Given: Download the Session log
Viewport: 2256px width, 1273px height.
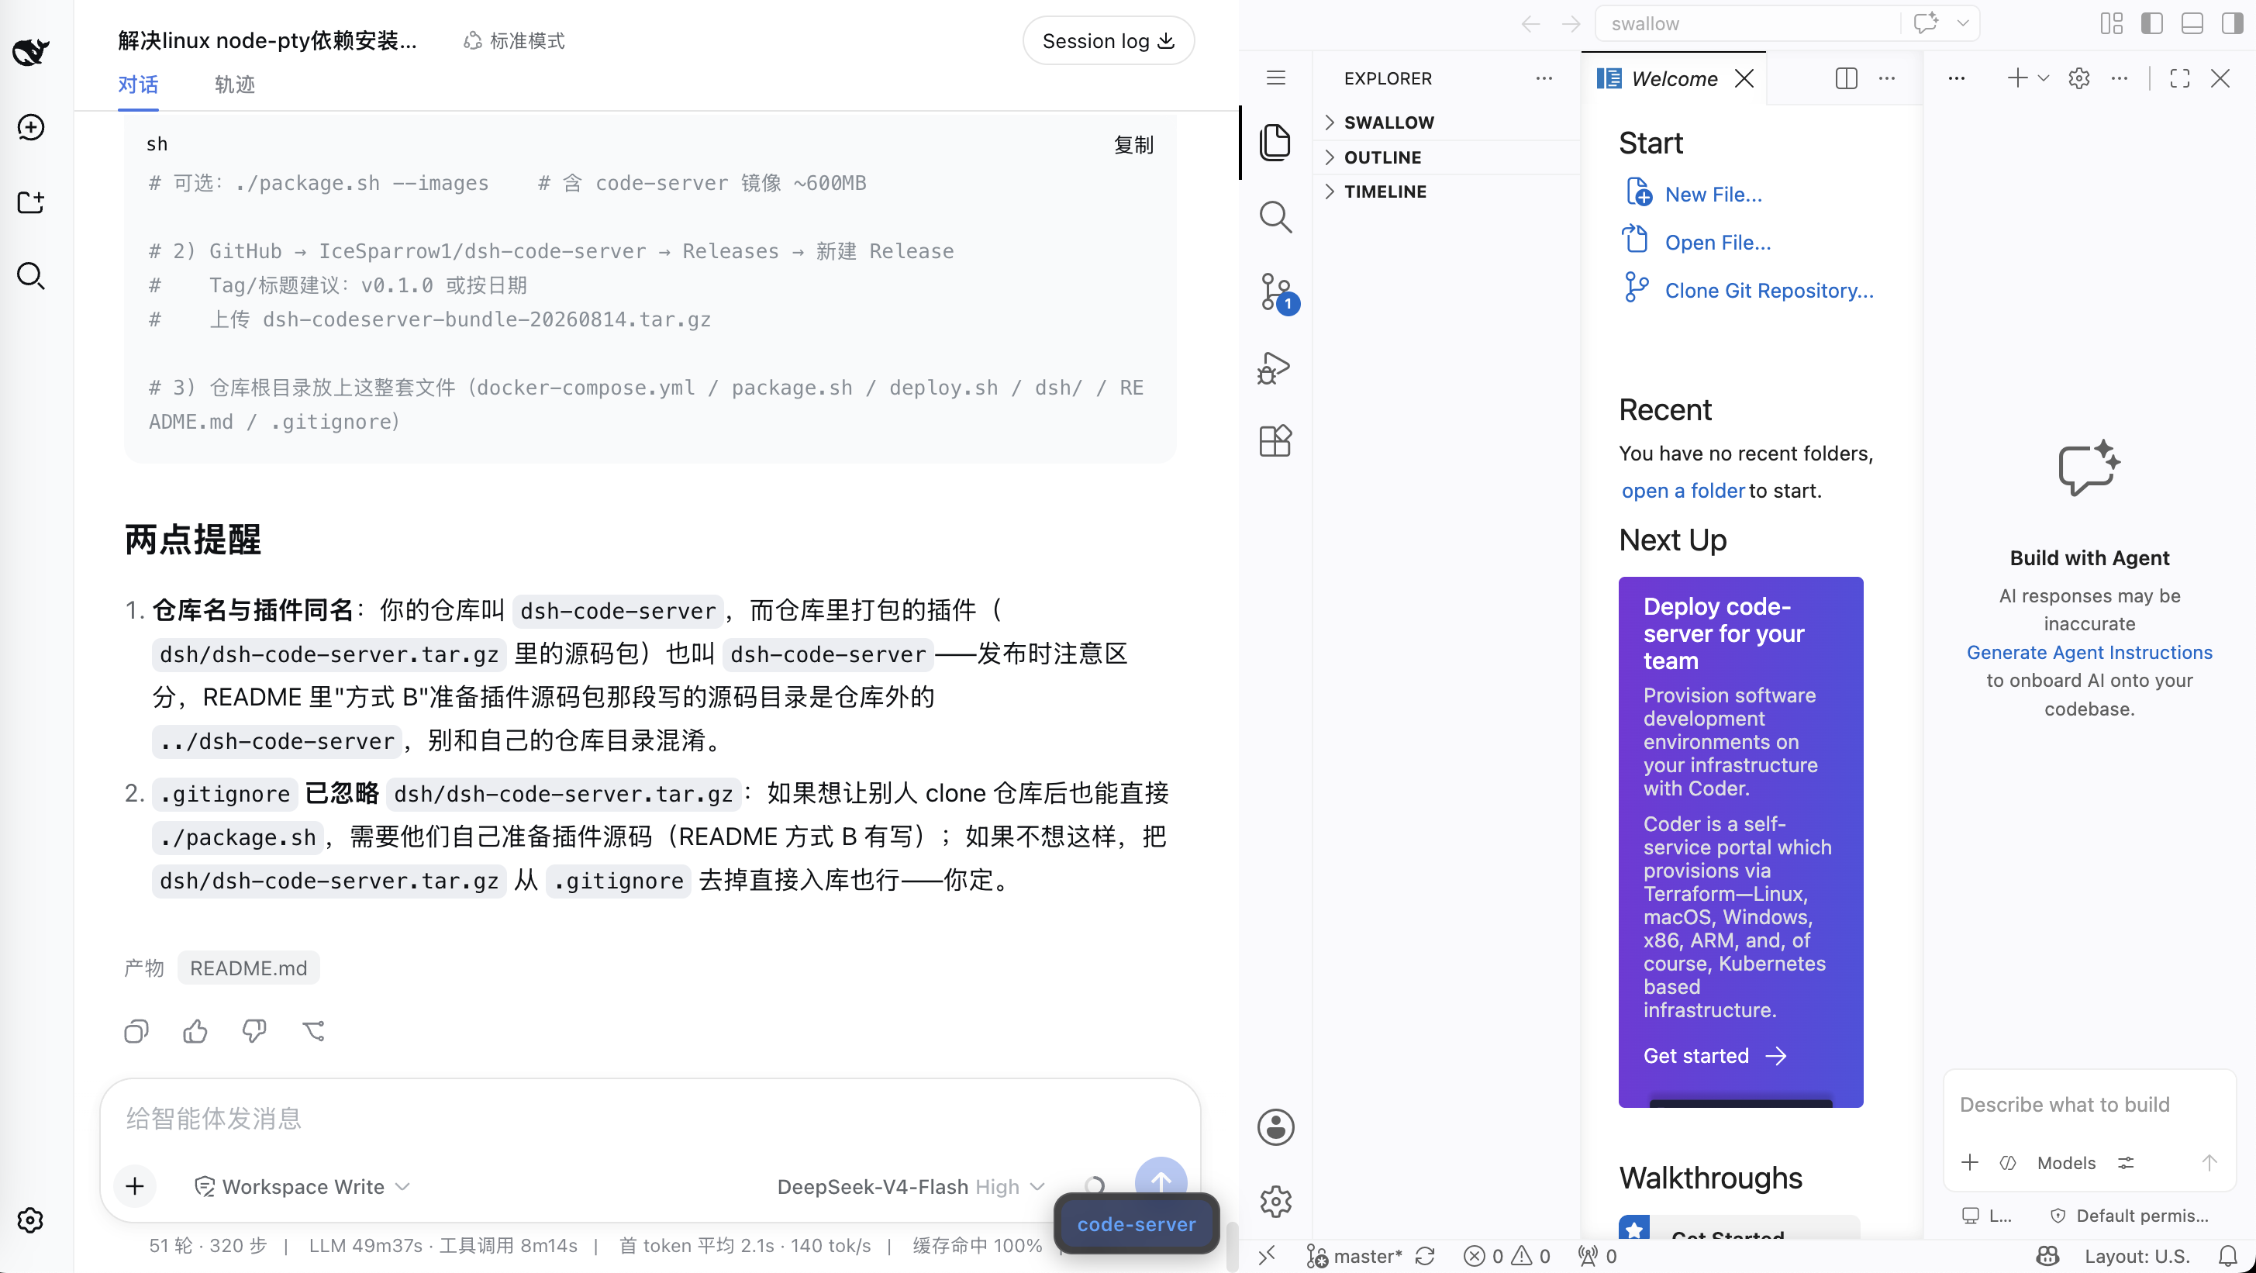Looking at the screenshot, I should tap(1108, 41).
